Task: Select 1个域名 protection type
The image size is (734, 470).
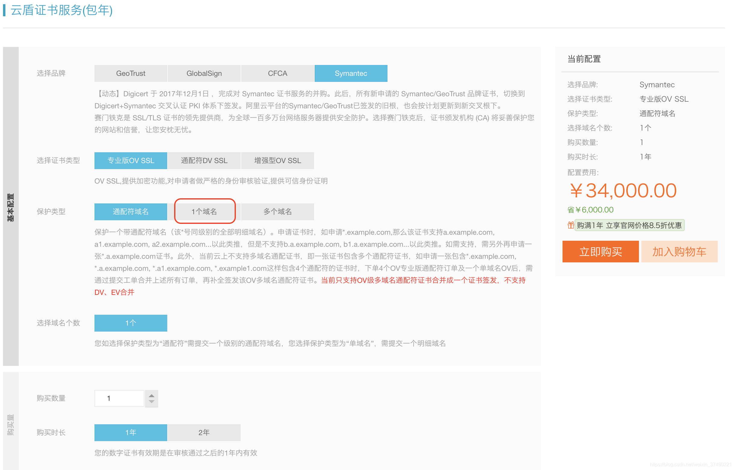Action: [x=204, y=212]
